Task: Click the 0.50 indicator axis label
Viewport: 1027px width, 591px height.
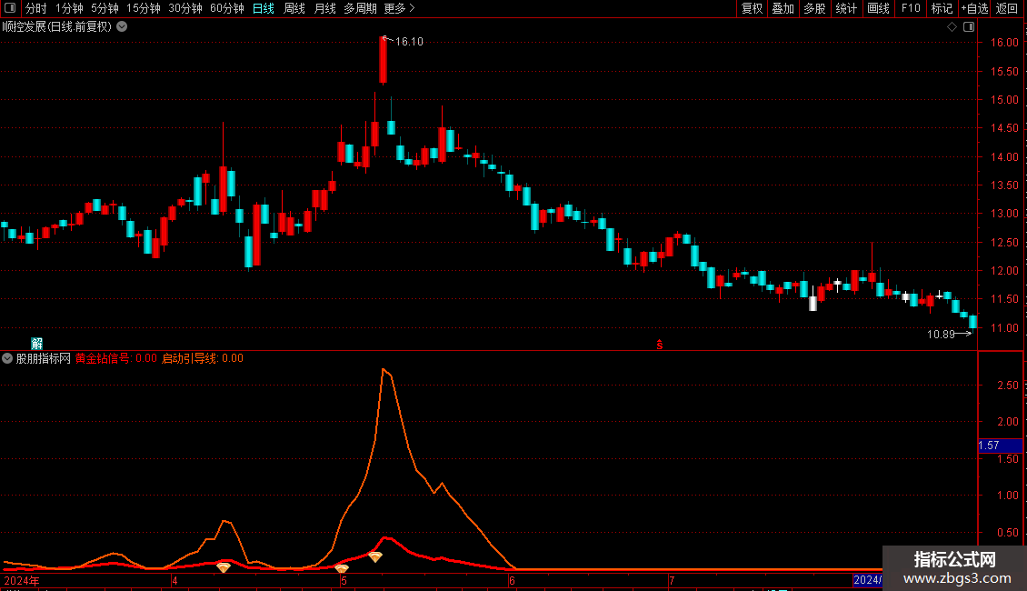Action: pos(1007,533)
